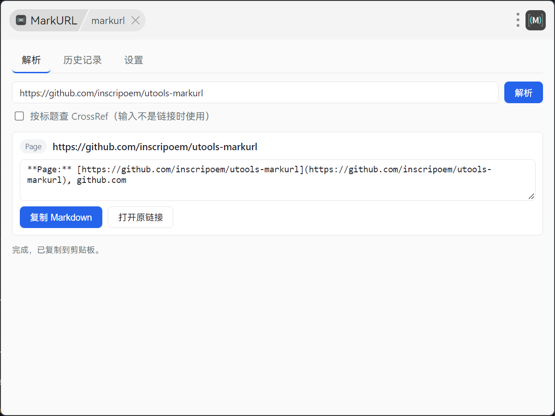Open the 历史记录 tab
This screenshot has width=555, height=416.
click(x=83, y=60)
